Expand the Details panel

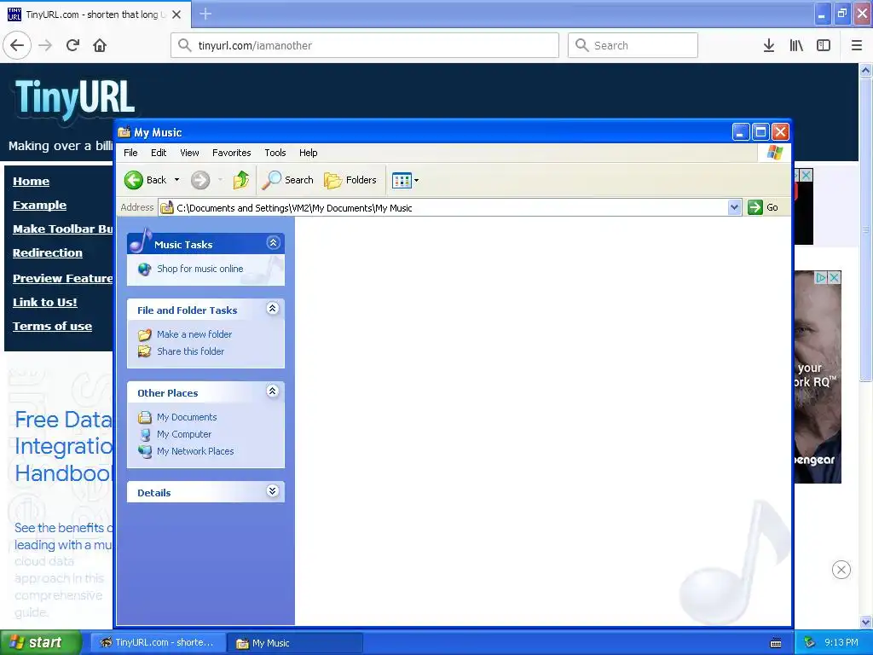tap(272, 490)
